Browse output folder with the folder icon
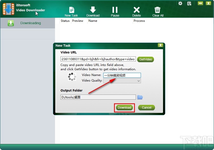 click(x=140, y=97)
